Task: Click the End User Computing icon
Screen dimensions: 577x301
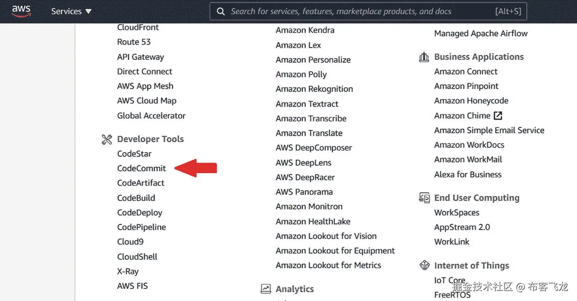Action: coord(424,198)
